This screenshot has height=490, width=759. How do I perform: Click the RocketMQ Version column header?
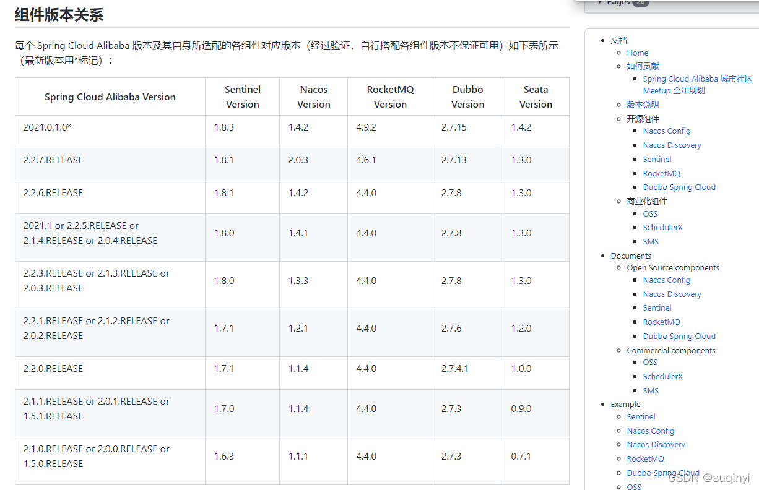pyautogui.click(x=391, y=97)
